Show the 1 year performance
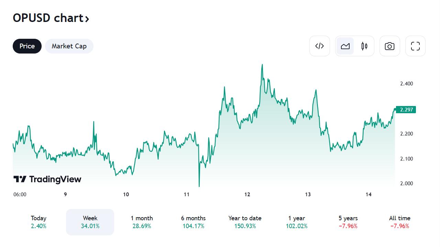Image resolution: width=440 pixels, height=247 pixels. coord(297,222)
